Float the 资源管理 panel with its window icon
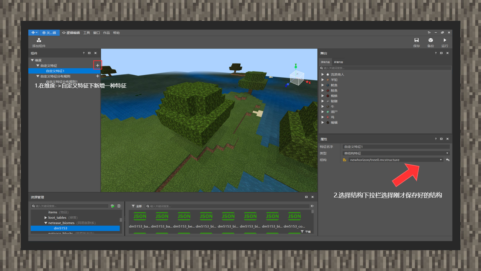Viewport: 481px width, 271px height. [306, 197]
